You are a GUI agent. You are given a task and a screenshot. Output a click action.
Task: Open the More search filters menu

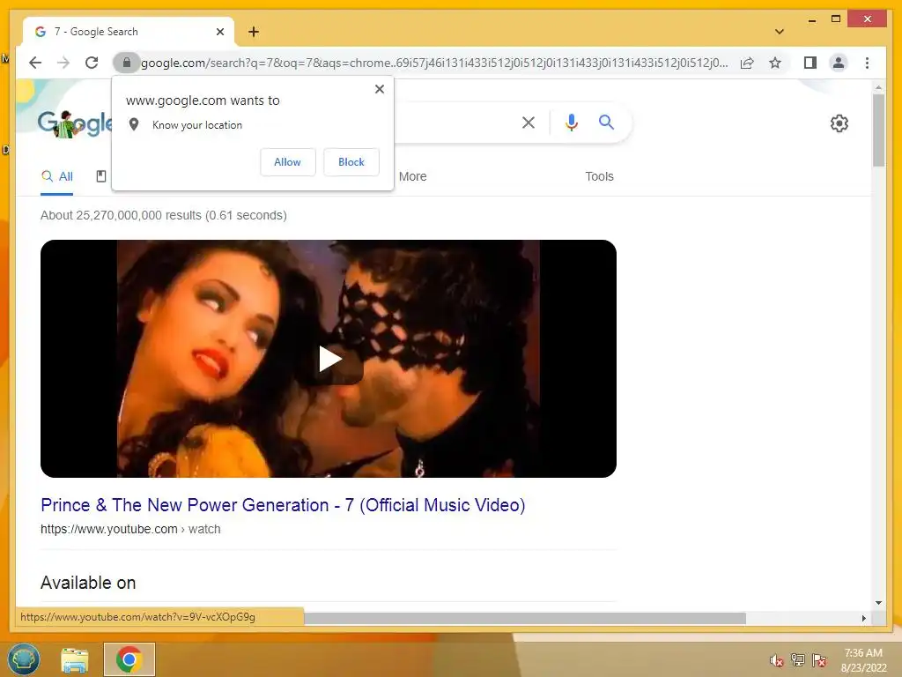coord(412,176)
